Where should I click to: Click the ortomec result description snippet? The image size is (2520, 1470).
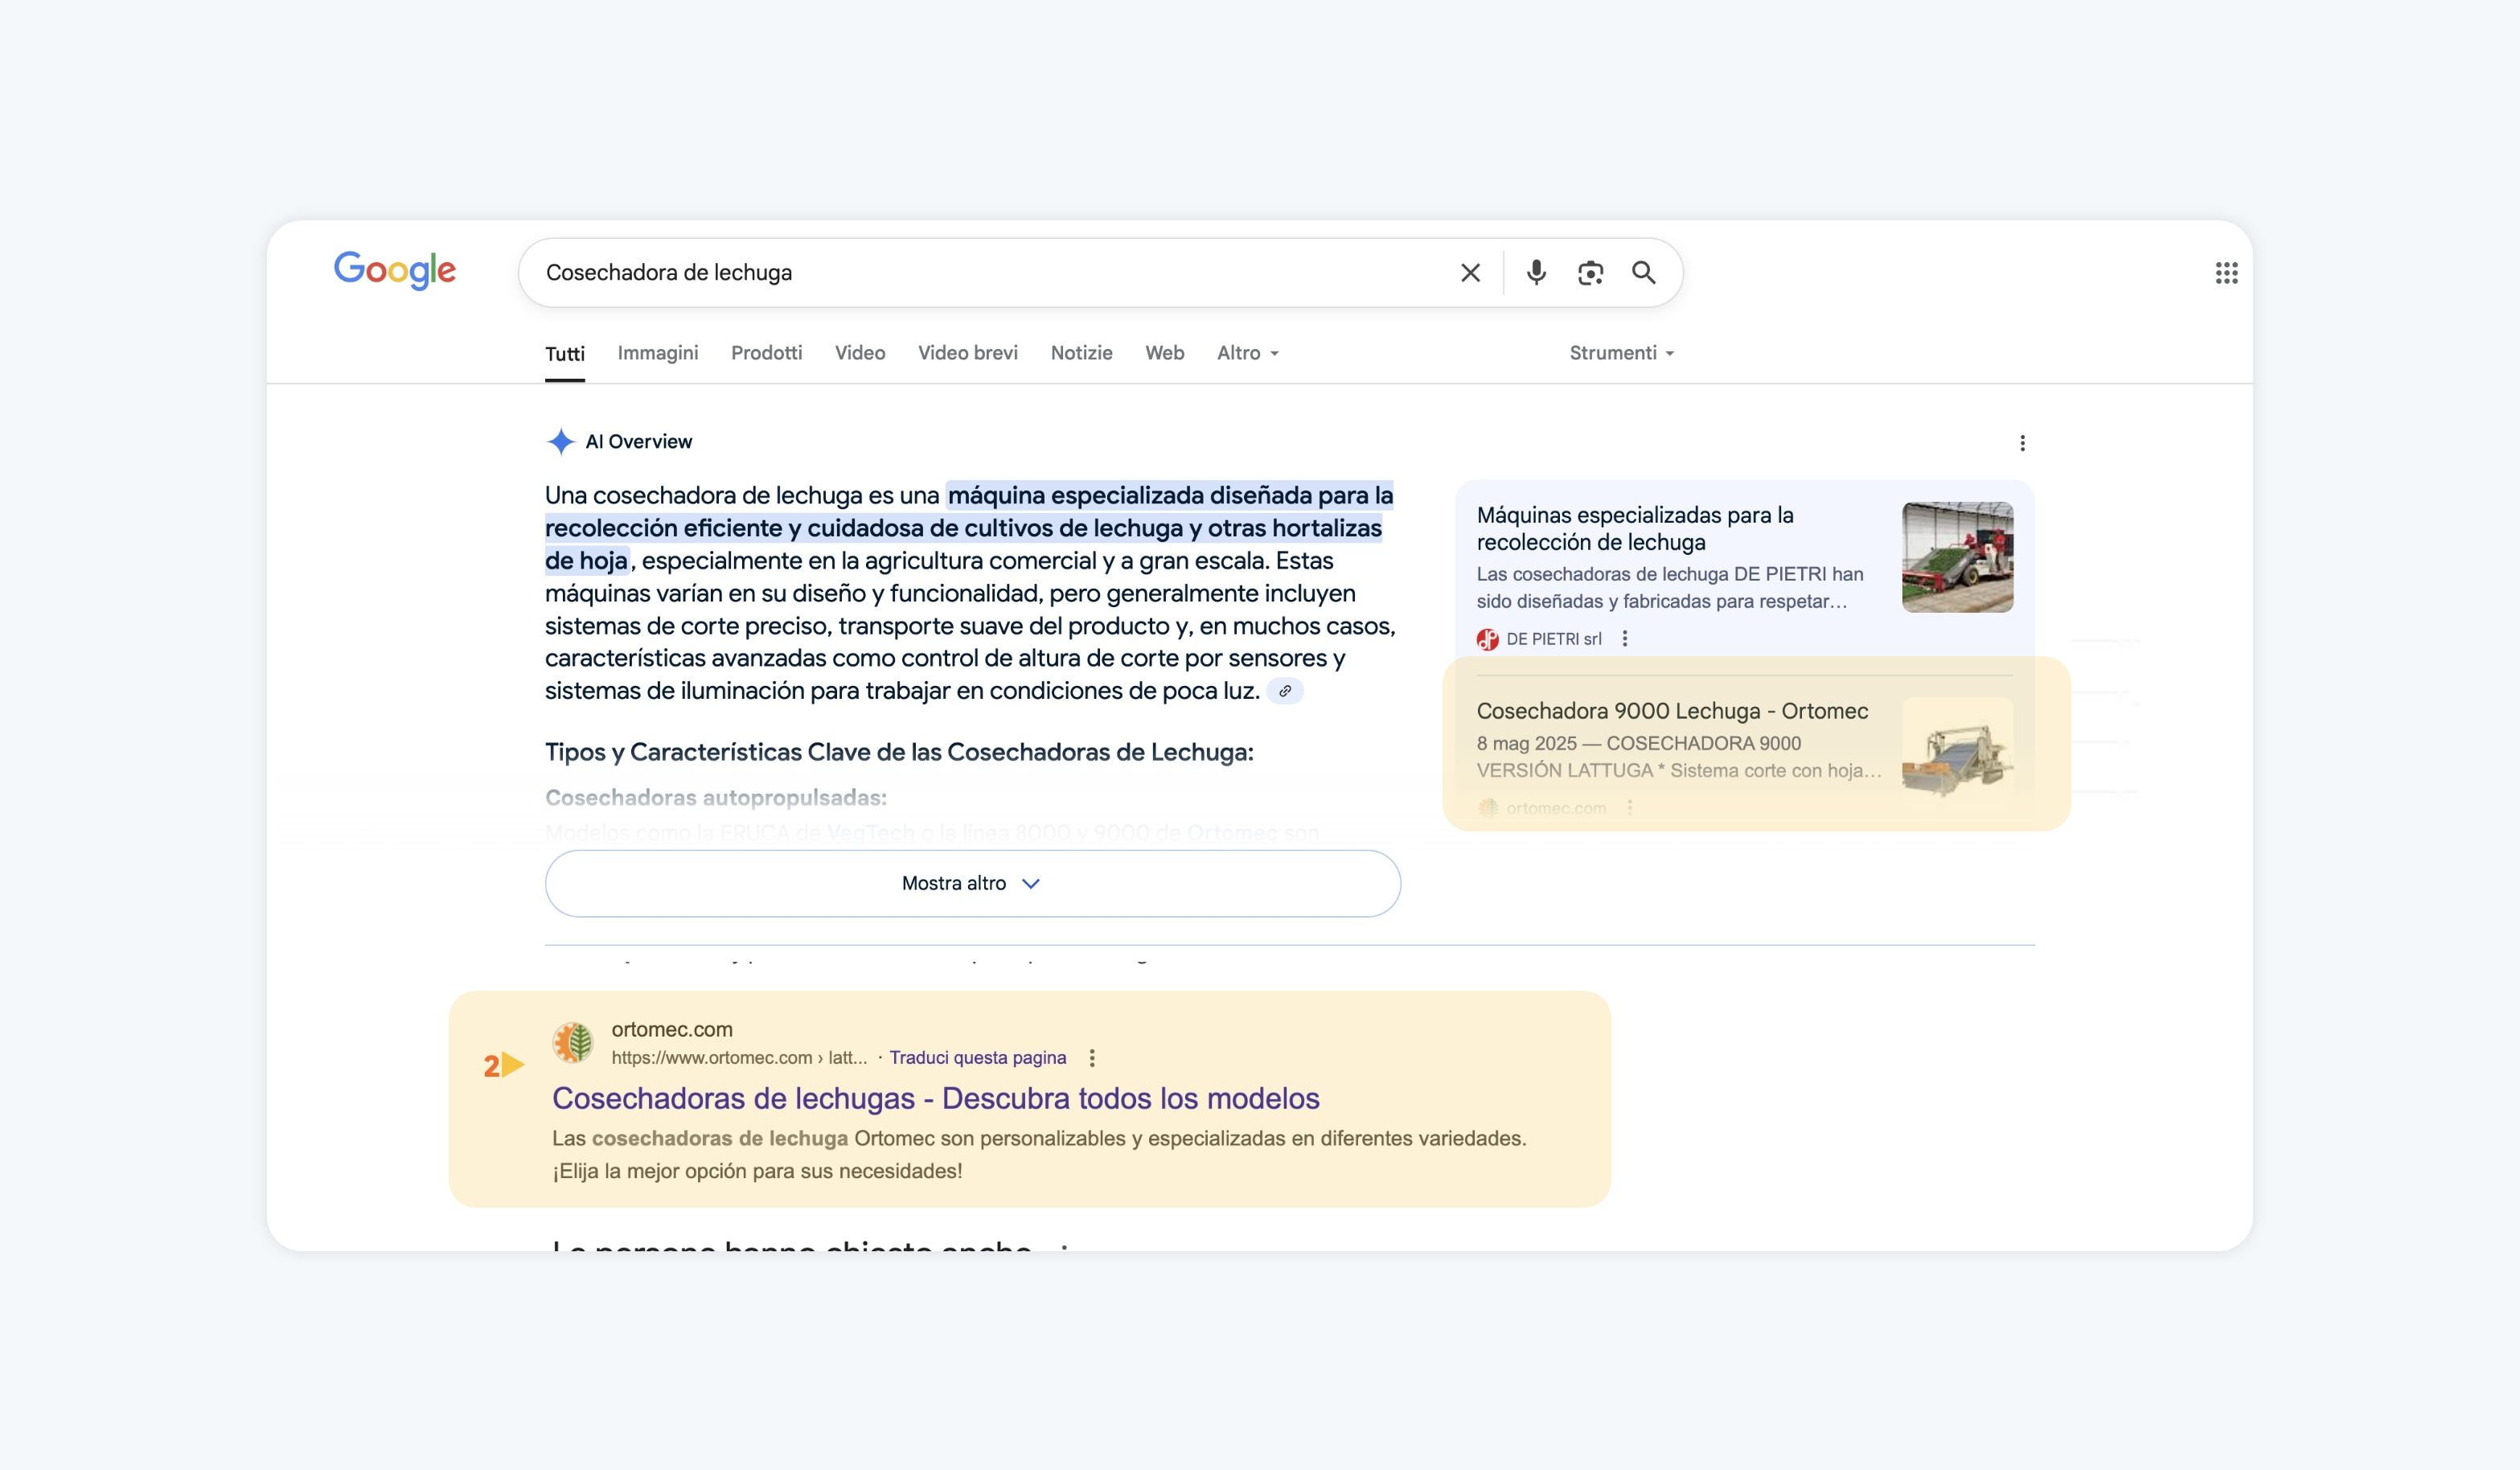tap(1039, 1154)
